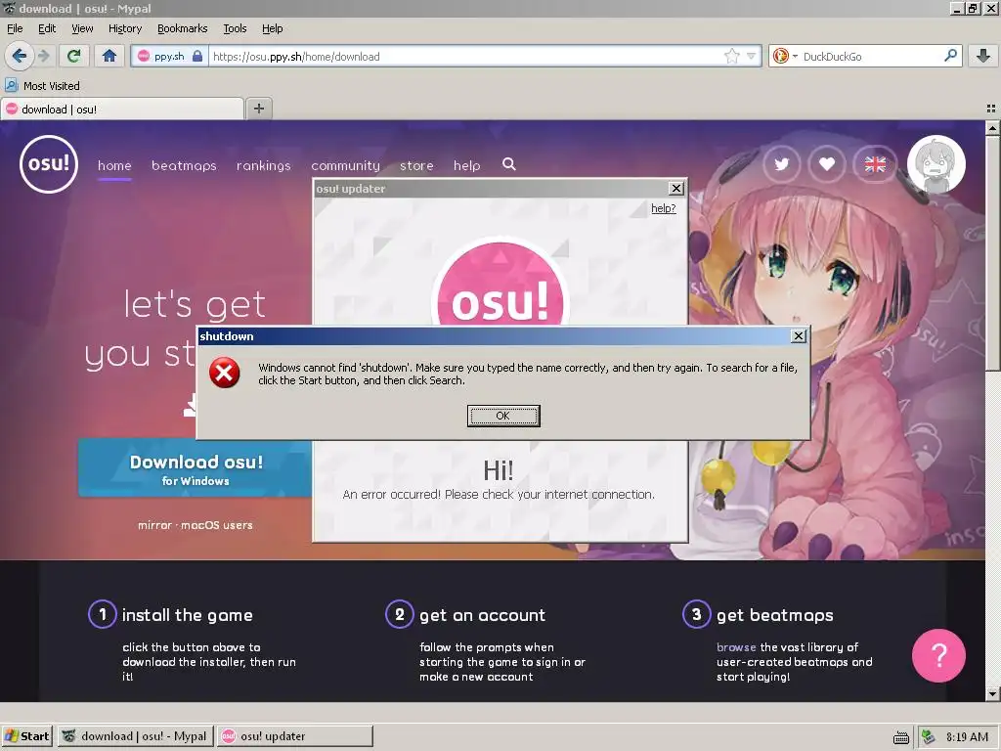Click Download osu! for Windows button
Viewport: 1001px width, 751px height.
(196, 468)
